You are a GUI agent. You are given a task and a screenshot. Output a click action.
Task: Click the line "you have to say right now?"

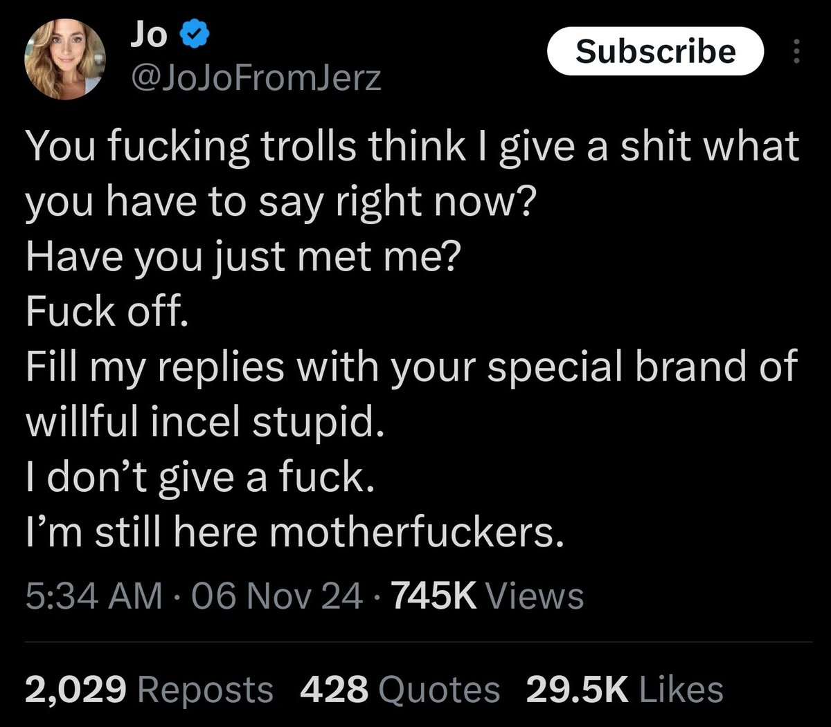[x=277, y=201]
